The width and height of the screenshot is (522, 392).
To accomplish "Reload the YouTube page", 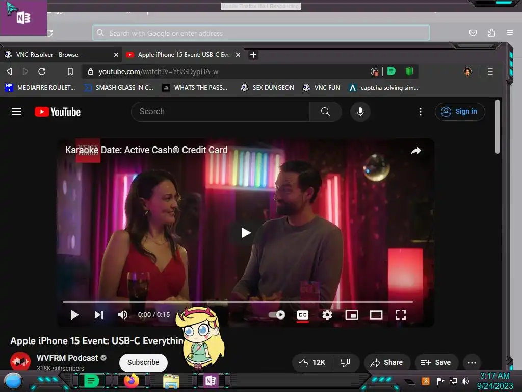I will pyautogui.click(x=42, y=71).
